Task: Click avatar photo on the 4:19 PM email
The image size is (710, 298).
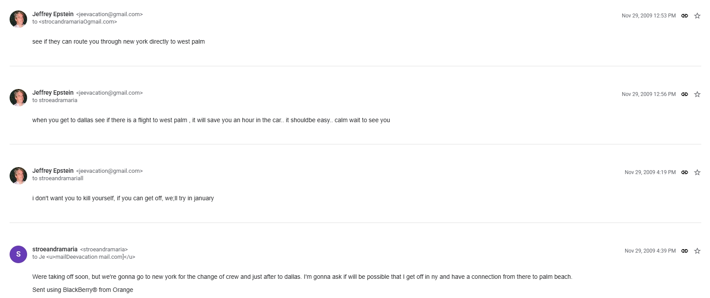Action: [x=18, y=176]
